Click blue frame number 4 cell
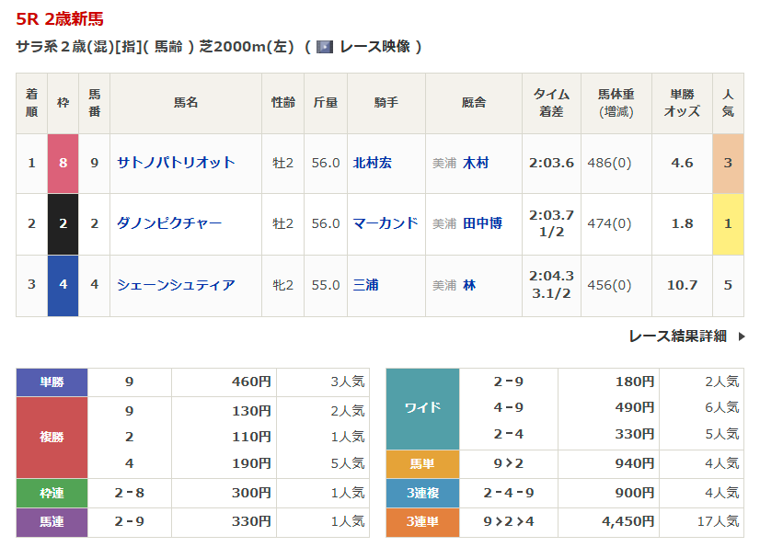The image size is (760, 547). [63, 285]
